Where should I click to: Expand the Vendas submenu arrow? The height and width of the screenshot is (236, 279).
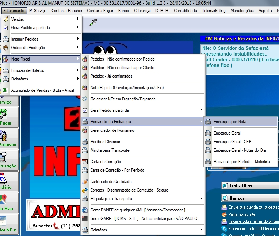coord(78,19)
